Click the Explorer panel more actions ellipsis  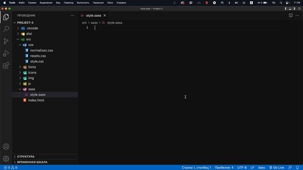(x=72, y=16)
